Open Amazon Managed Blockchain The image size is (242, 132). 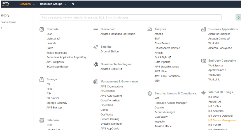point(118,34)
